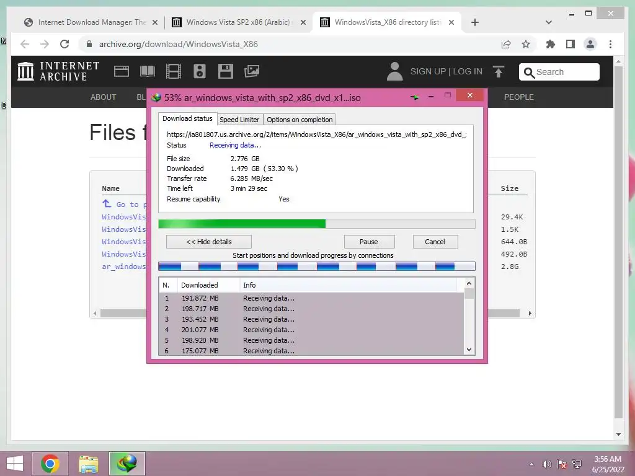Open Chrome profile avatar

pyautogui.click(x=590, y=44)
